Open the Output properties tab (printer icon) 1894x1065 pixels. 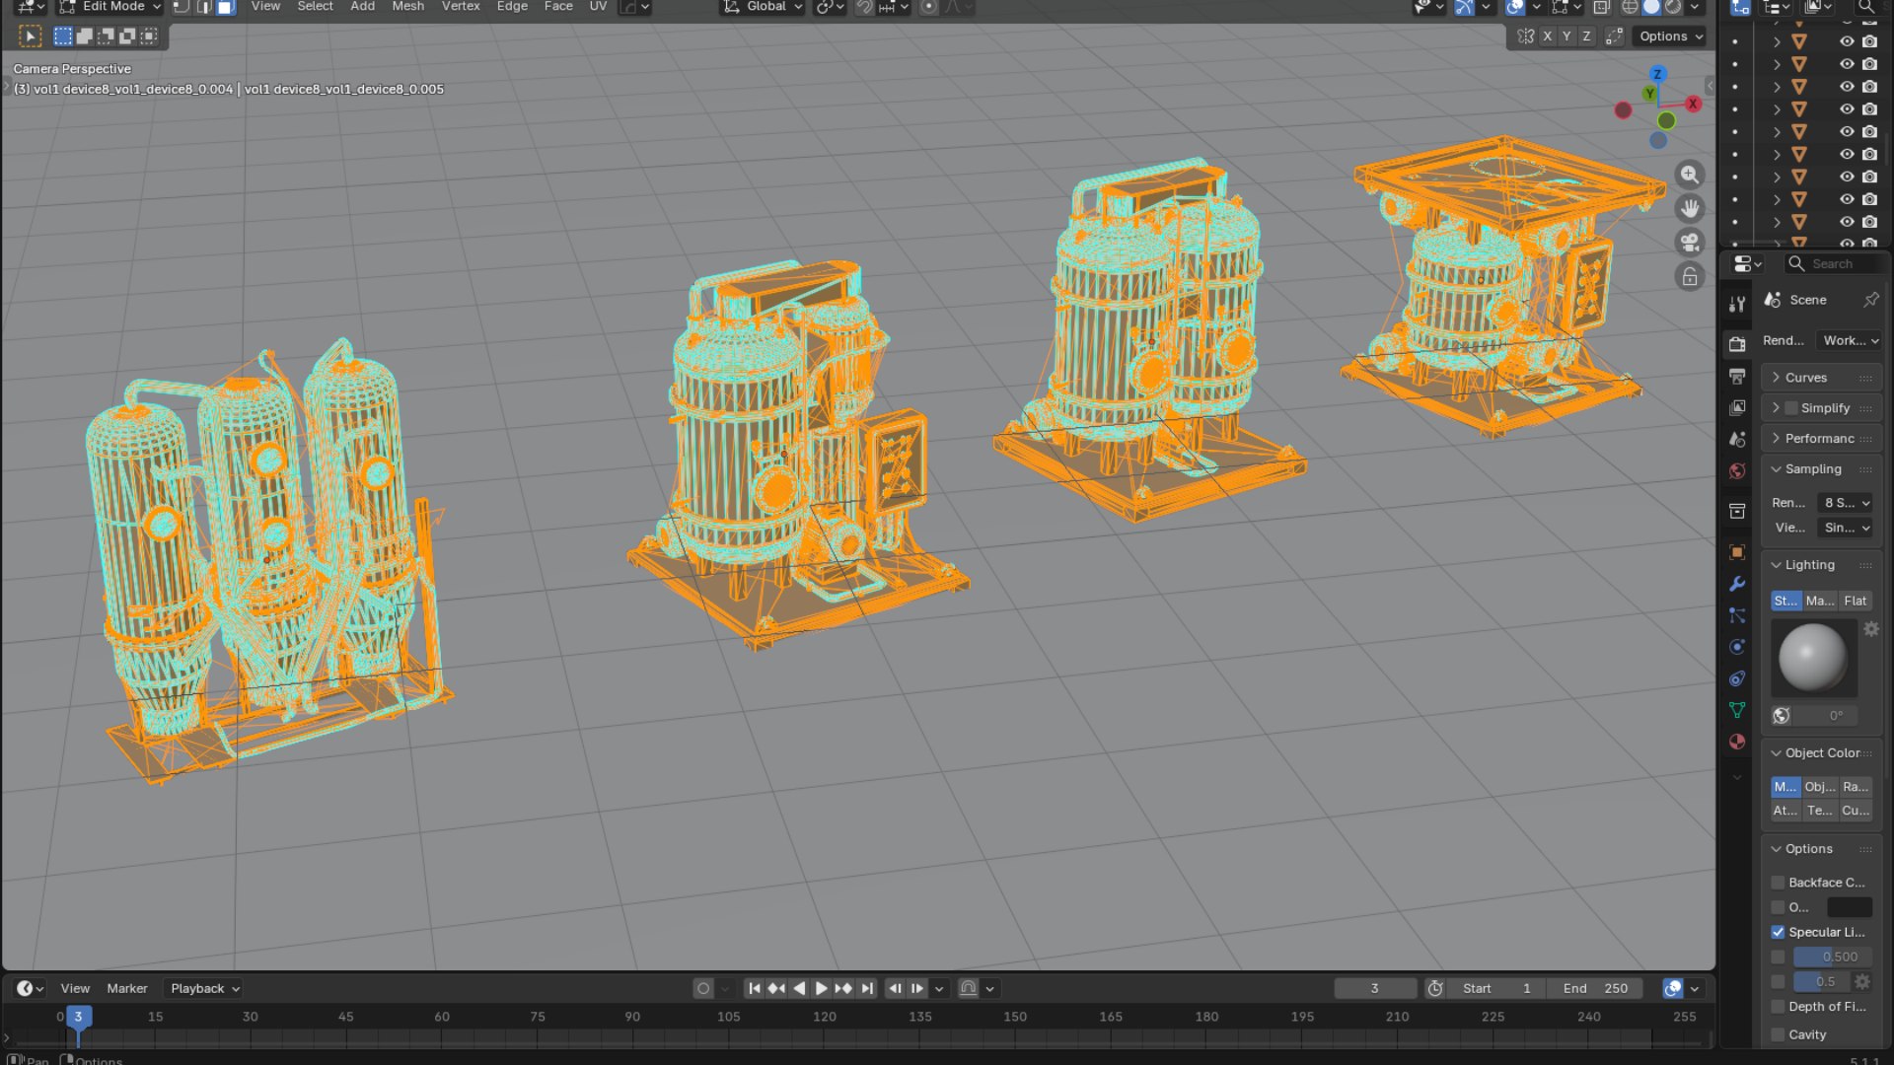click(x=1737, y=376)
